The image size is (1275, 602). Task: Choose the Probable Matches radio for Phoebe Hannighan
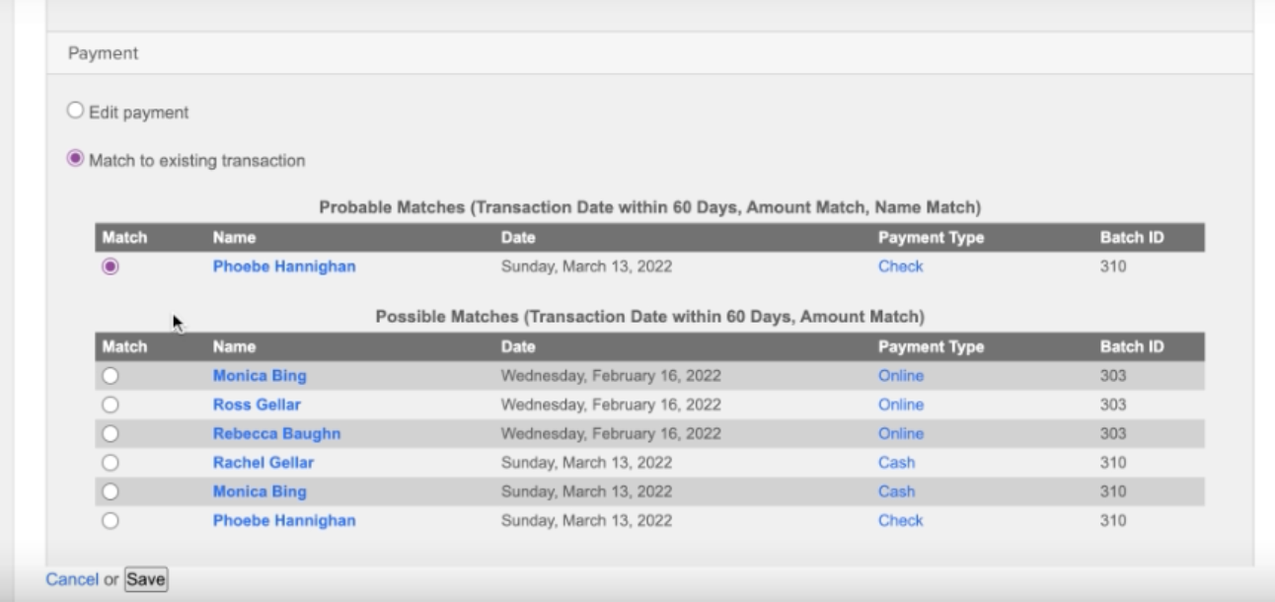[x=111, y=266]
